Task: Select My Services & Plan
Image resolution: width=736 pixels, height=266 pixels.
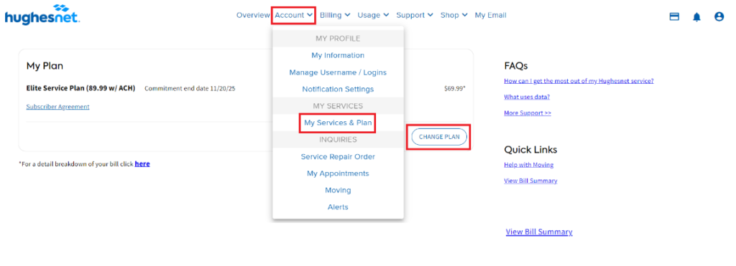Action: pos(338,123)
